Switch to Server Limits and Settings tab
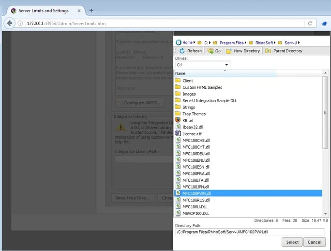 coord(44,10)
